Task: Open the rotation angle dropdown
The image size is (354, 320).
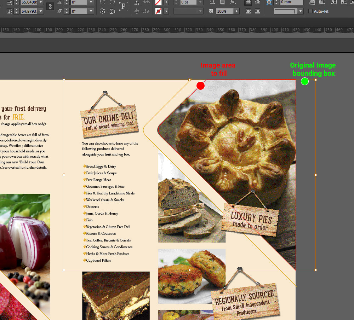Action: pyautogui.click(x=91, y=2)
